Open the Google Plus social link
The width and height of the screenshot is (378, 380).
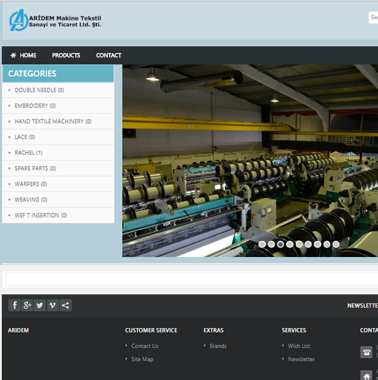coord(27,305)
